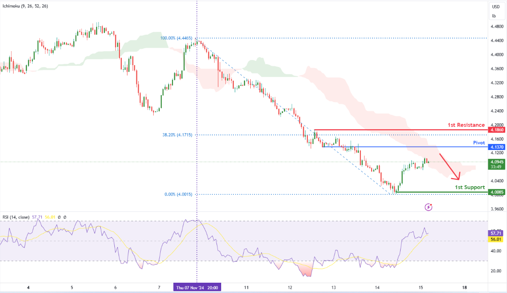Click the RSI value 57.71 purple tag

pos(496,233)
